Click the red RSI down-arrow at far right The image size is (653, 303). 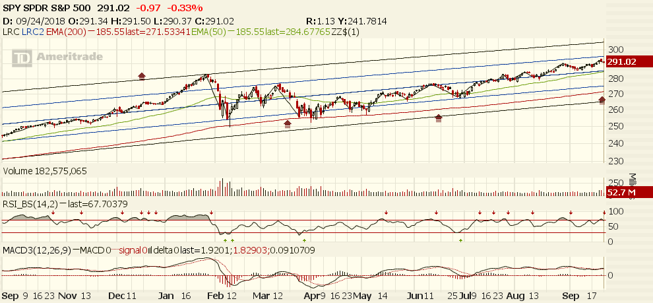603,213
